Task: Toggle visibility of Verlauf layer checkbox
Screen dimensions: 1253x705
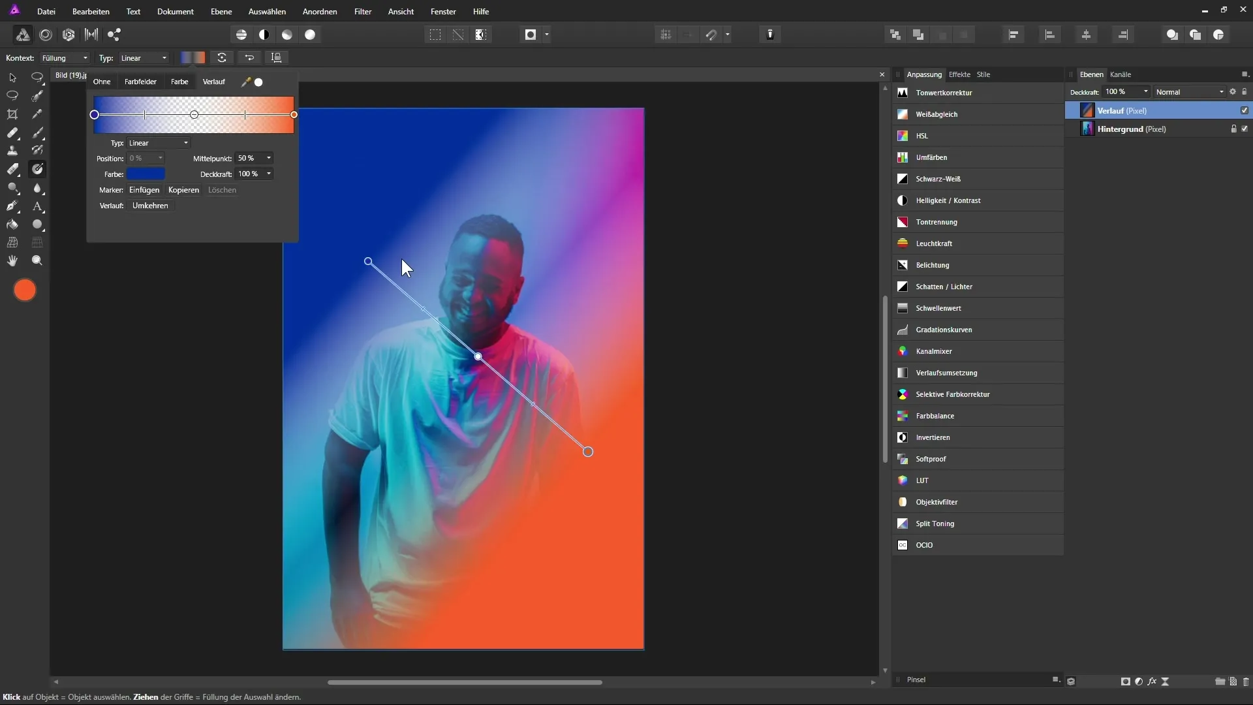Action: click(x=1245, y=110)
